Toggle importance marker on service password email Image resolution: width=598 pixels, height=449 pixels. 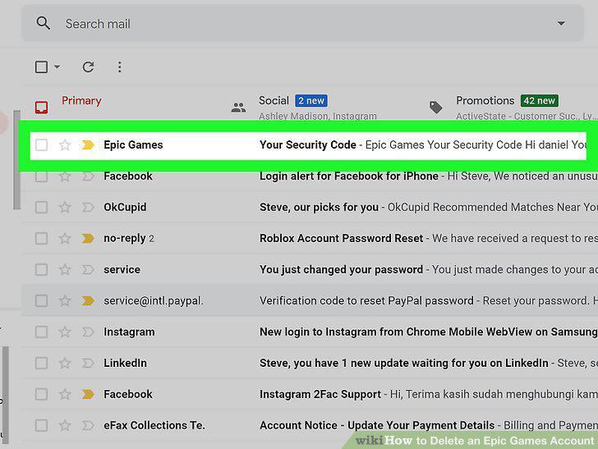click(88, 269)
